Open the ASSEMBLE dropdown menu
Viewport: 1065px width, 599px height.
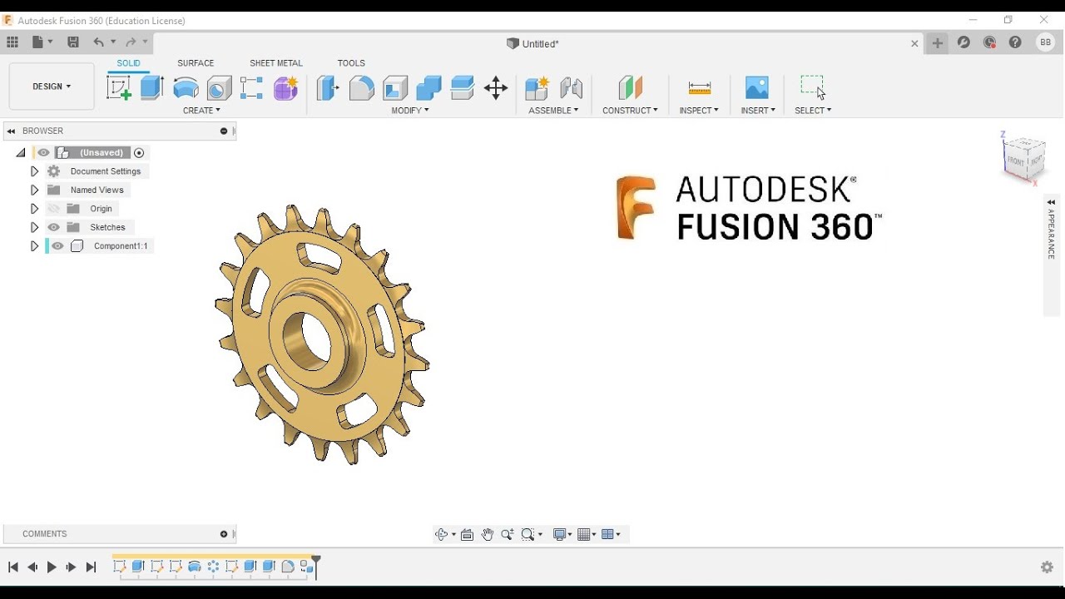click(553, 110)
